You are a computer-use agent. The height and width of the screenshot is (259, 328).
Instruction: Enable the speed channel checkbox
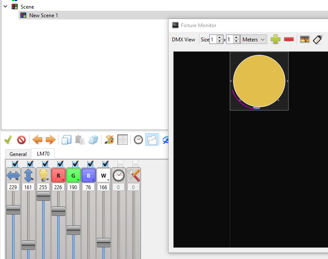coord(120,164)
